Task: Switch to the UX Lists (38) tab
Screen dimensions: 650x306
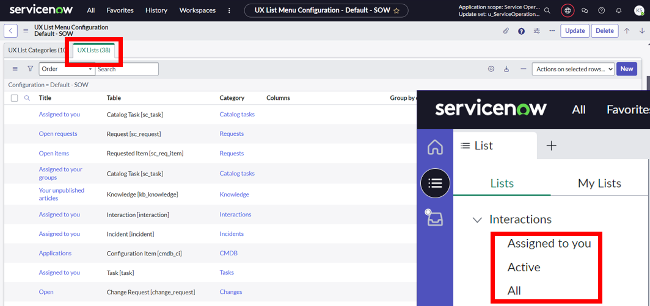Action: [x=93, y=50]
